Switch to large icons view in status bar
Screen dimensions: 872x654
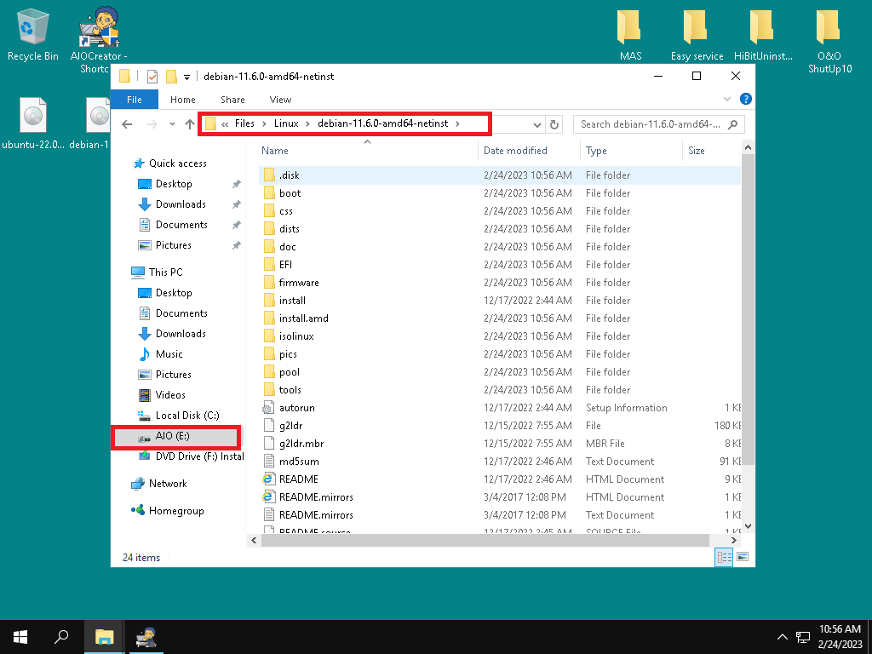pos(743,558)
